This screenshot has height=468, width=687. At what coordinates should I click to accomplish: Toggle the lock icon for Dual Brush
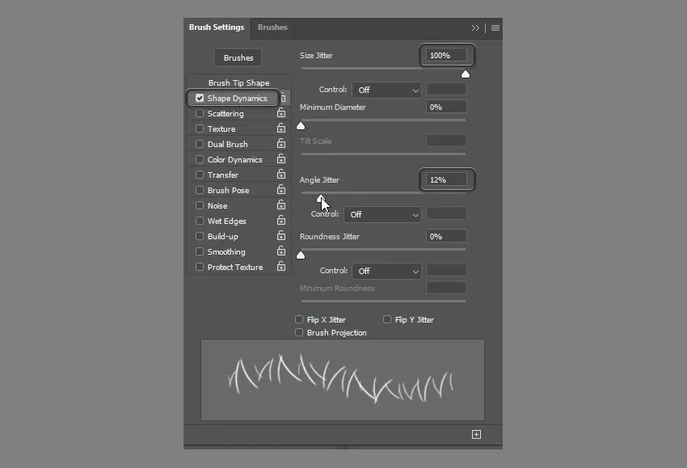pos(281,145)
